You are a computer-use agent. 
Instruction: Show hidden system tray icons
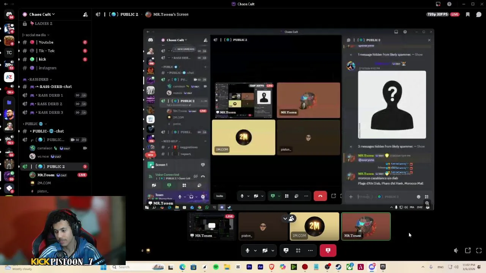tap(423, 267)
